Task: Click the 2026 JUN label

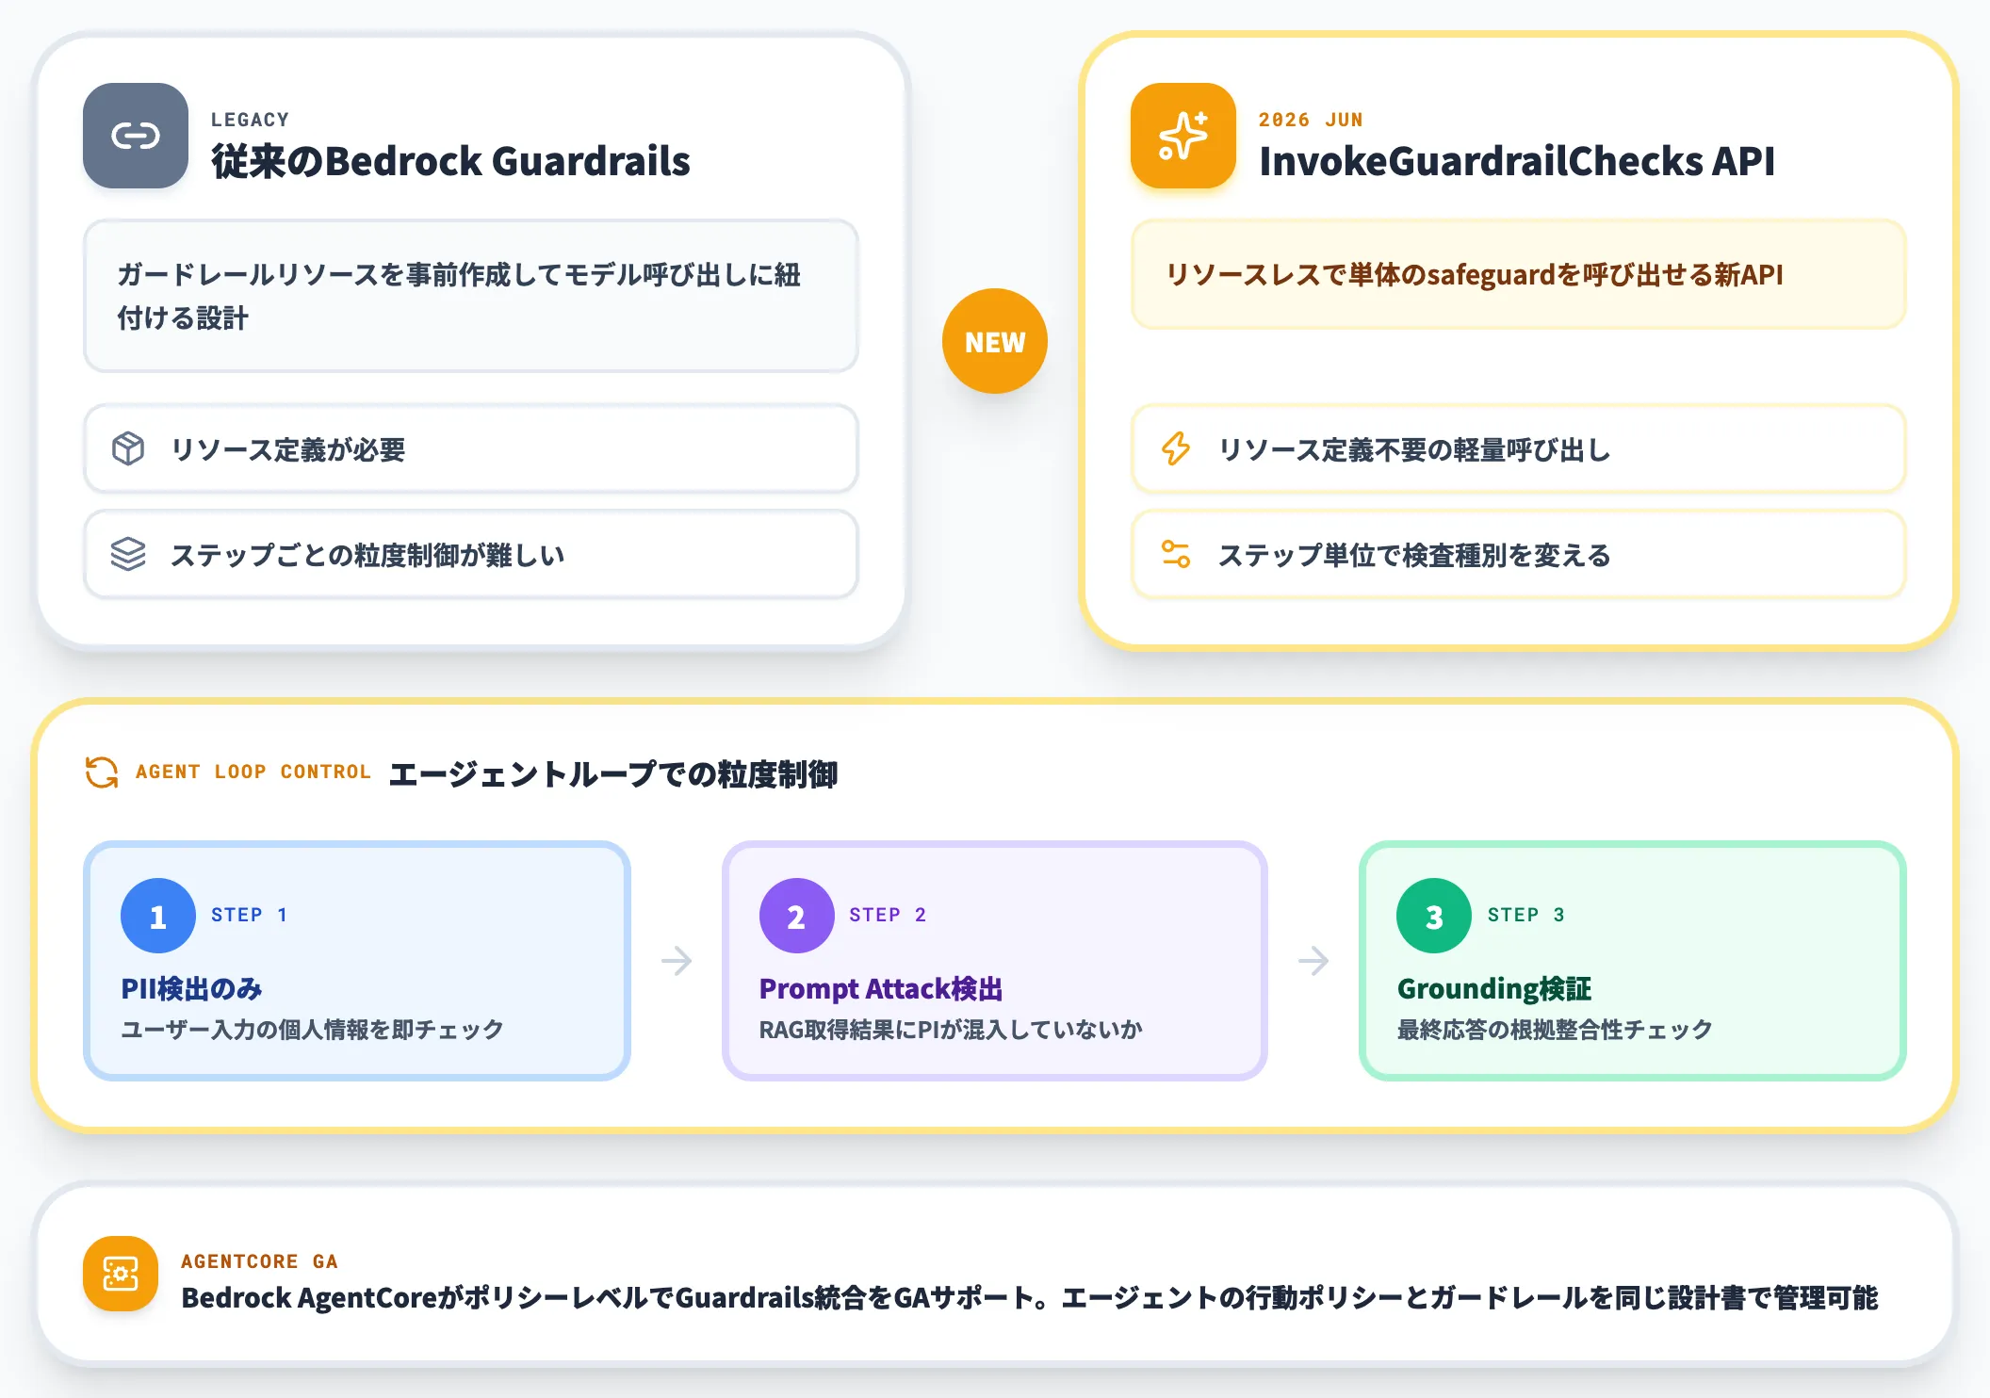Action: point(1311,120)
